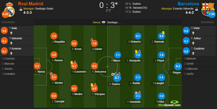Click the own-goal ball icon beside Varane
217x109 pixels.
point(51,74)
